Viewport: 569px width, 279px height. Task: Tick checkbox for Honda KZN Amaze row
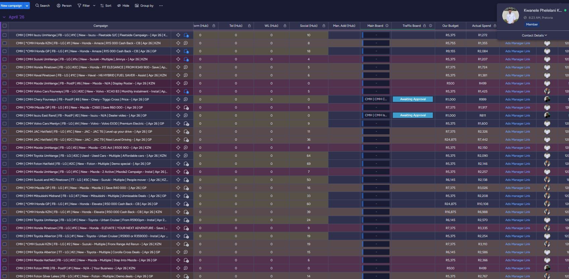4,43
